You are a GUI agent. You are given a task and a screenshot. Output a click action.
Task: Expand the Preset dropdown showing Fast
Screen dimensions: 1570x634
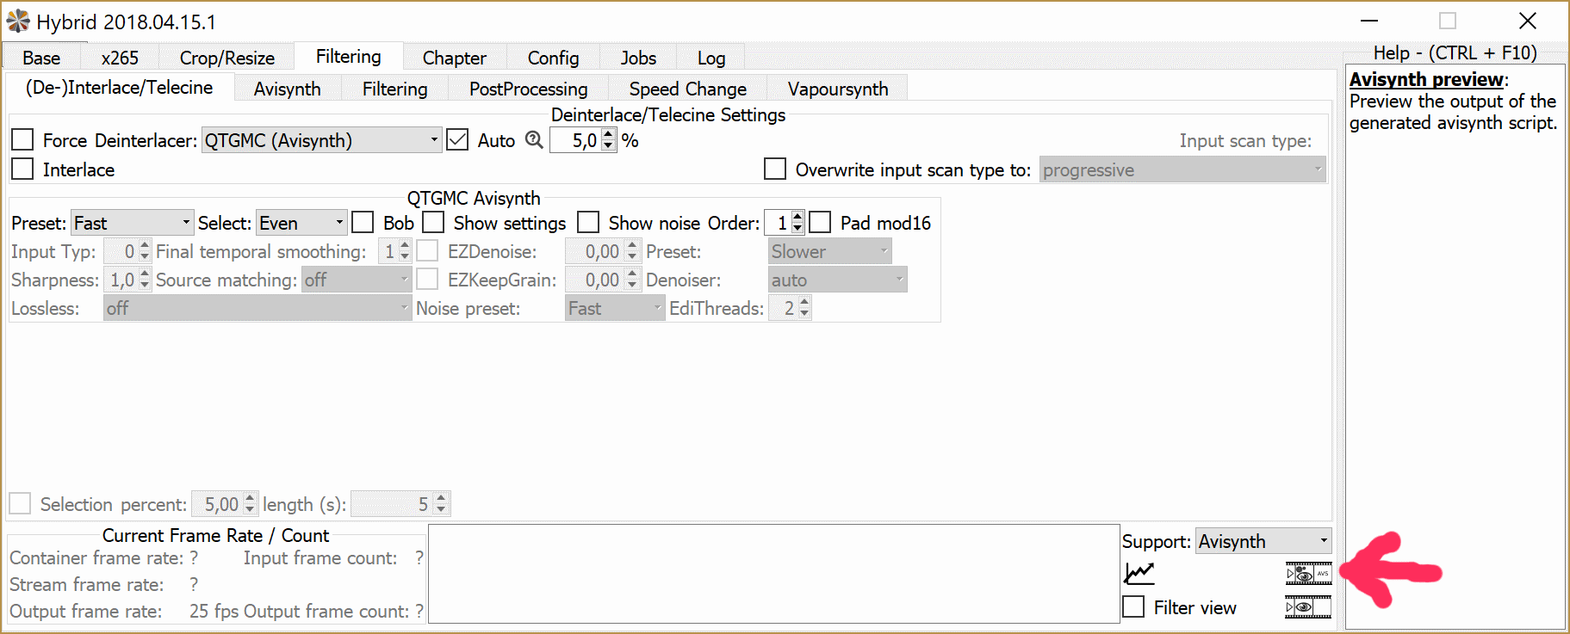(x=132, y=223)
